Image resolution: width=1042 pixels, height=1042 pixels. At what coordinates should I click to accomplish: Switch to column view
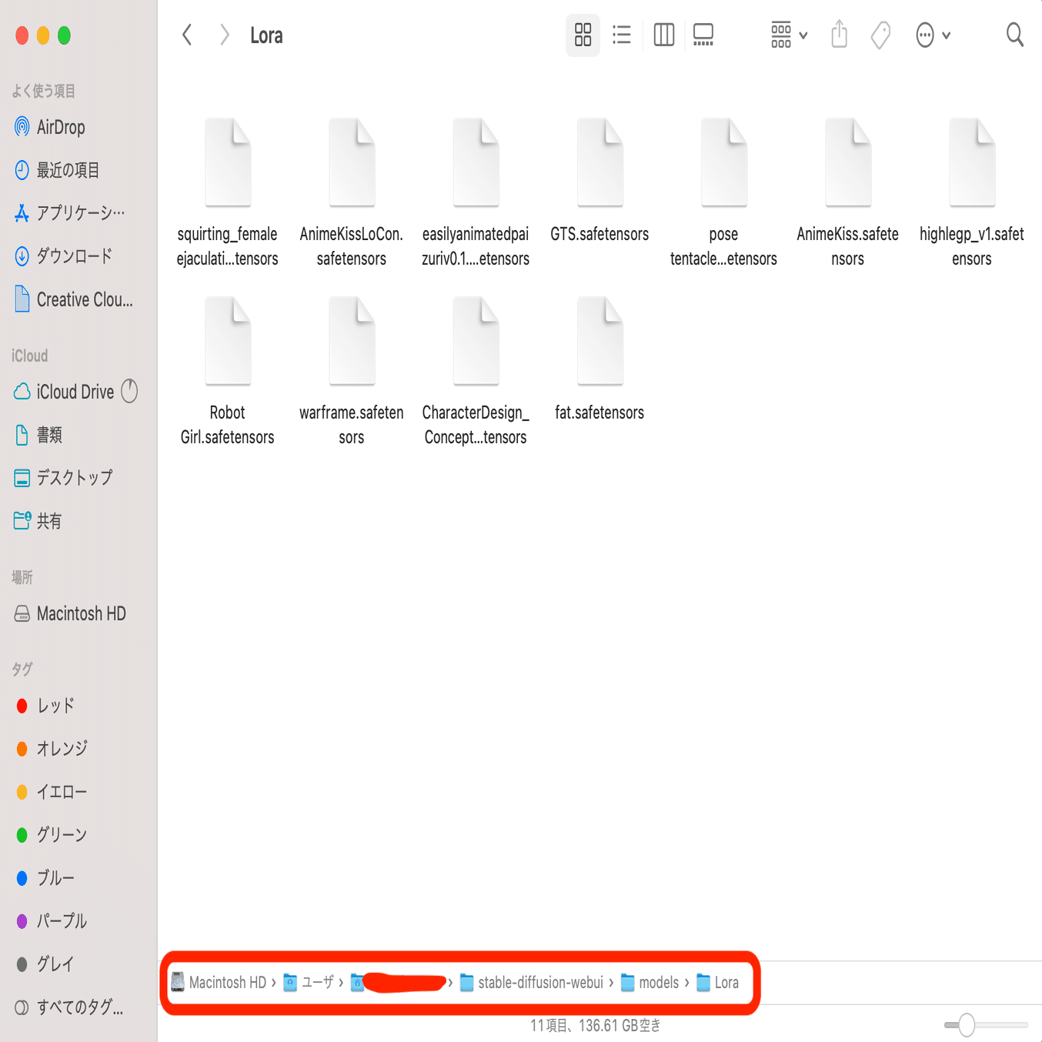663,35
